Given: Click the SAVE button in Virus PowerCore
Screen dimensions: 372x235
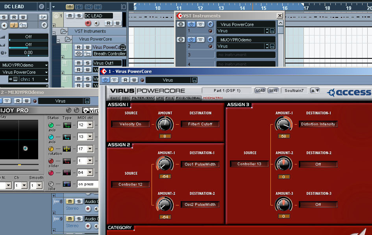Looking at the screenshot, I should pos(273,91).
